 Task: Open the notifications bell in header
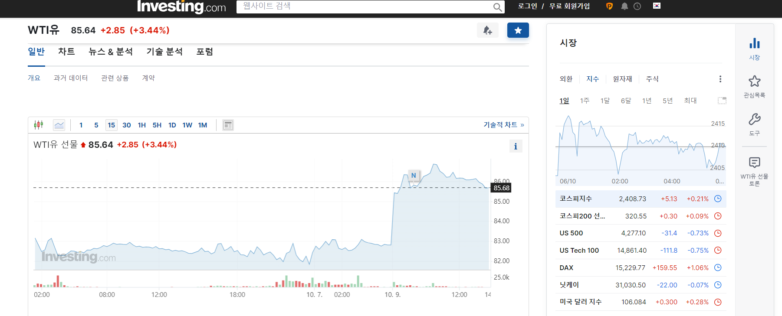tap(624, 6)
